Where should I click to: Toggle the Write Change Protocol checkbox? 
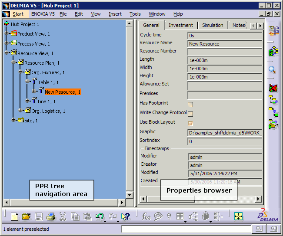point(190,114)
